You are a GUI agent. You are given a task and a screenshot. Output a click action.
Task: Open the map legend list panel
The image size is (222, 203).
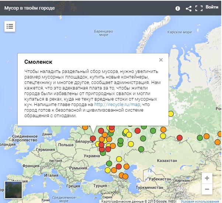click(10, 26)
